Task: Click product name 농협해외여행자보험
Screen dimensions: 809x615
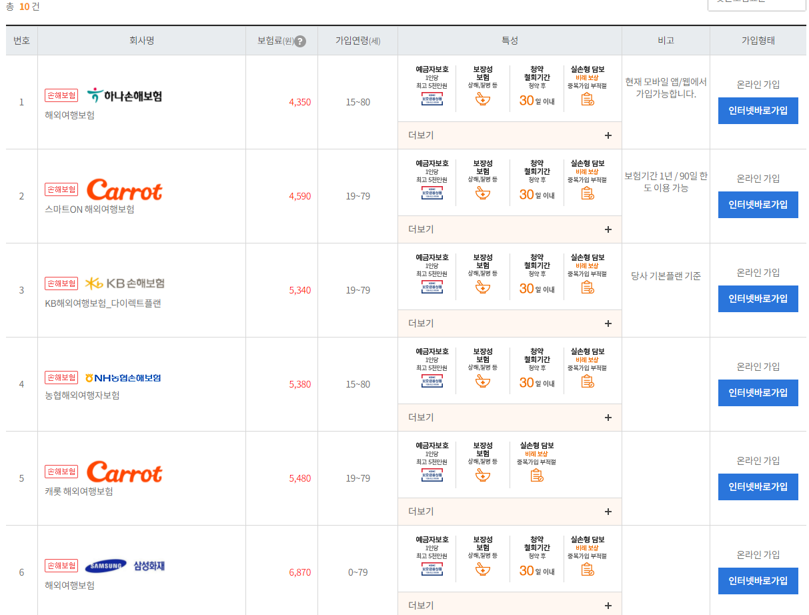Action: (82, 396)
